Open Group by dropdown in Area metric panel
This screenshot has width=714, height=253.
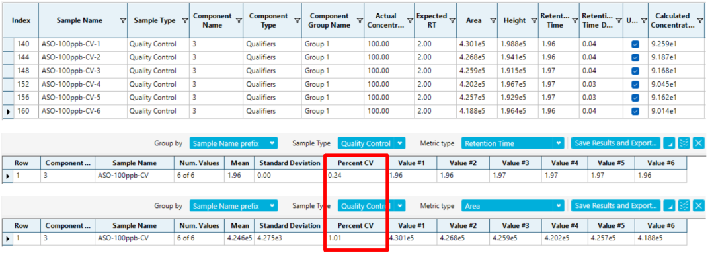tap(233, 206)
